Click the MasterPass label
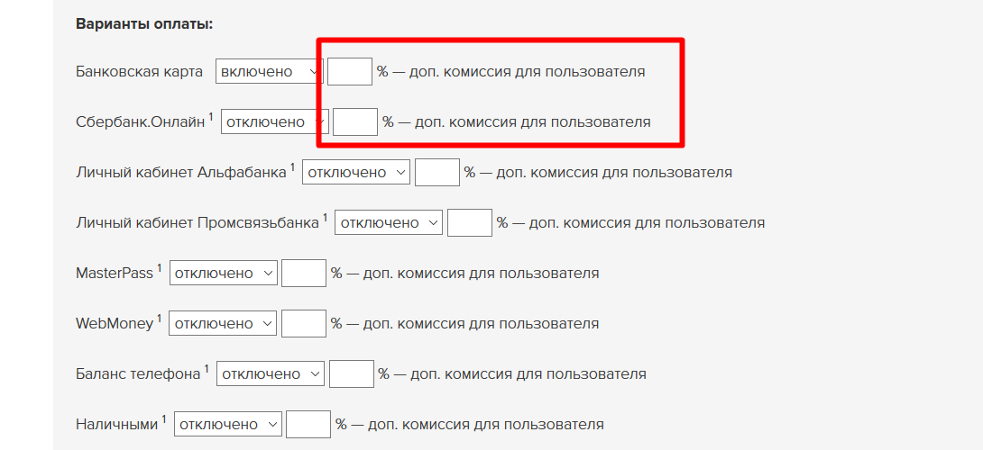The height and width of the screenshot is (450, 983). [x=115, y=274]
